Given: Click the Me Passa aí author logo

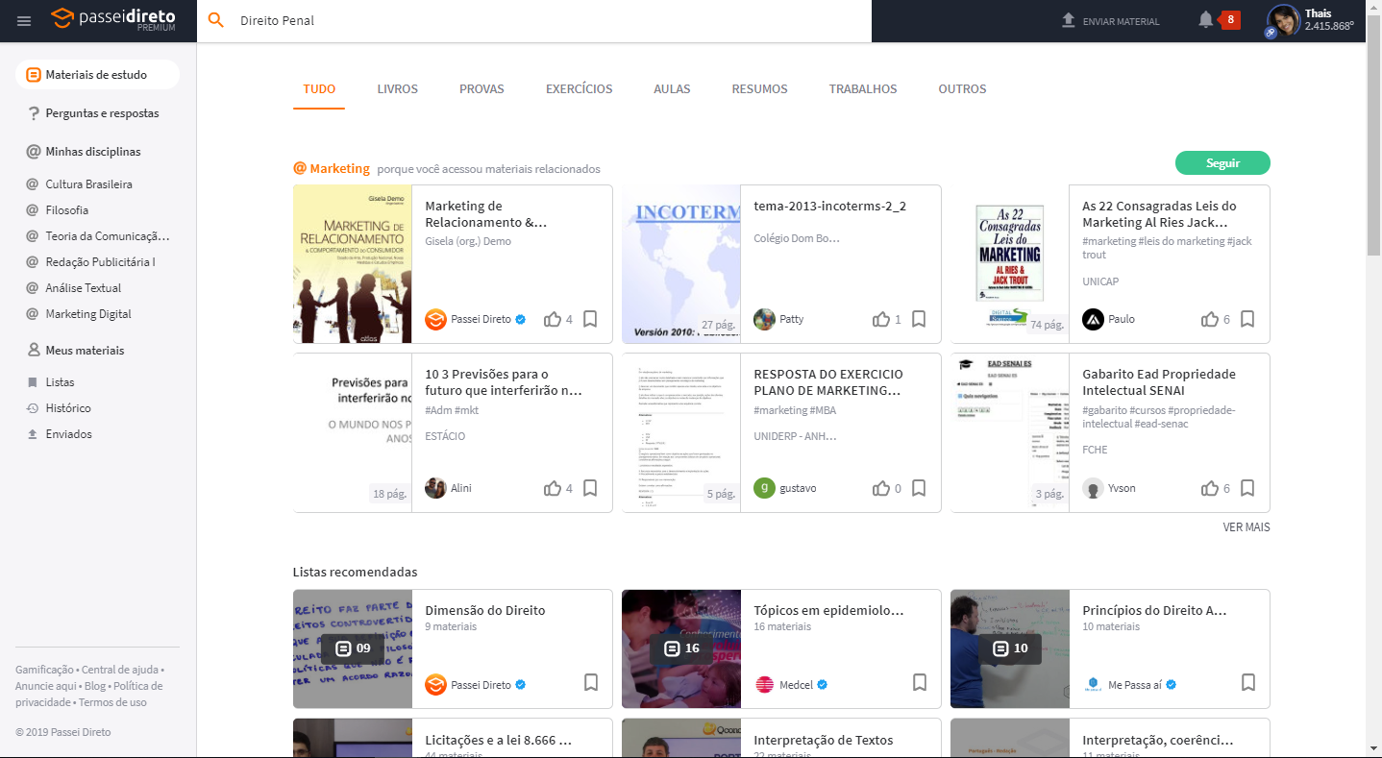Looking at the screenshot, I should point(1093,685).
